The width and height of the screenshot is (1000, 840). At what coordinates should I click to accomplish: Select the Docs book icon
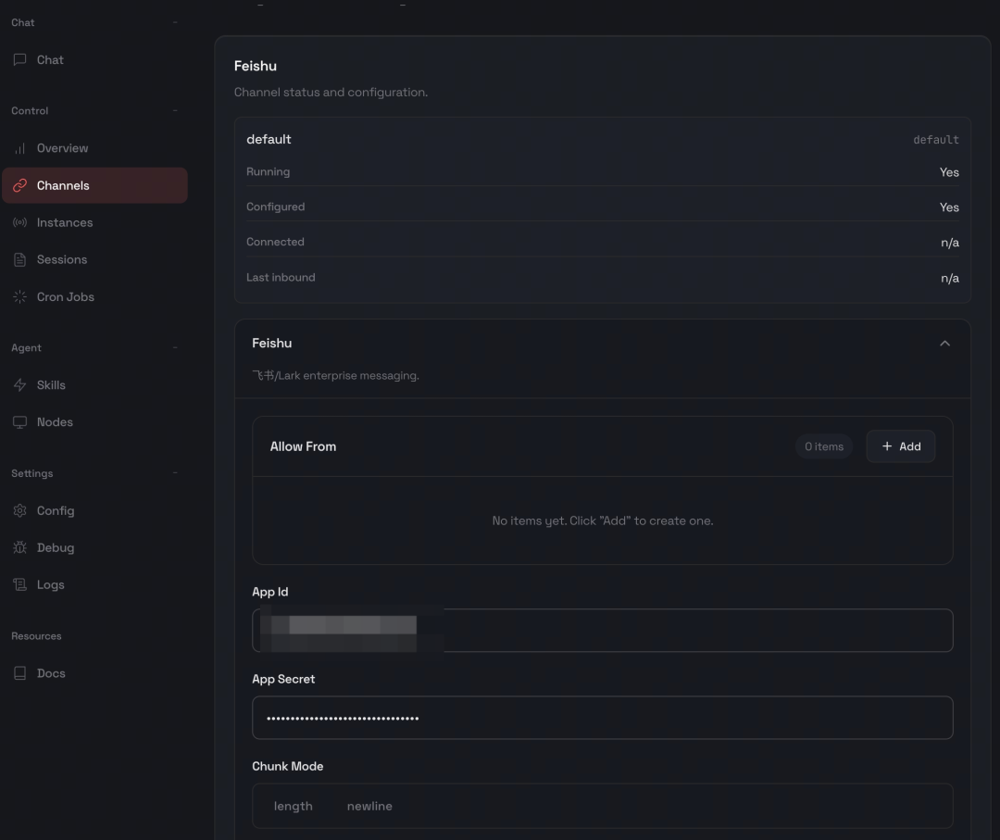coord(19,673)
